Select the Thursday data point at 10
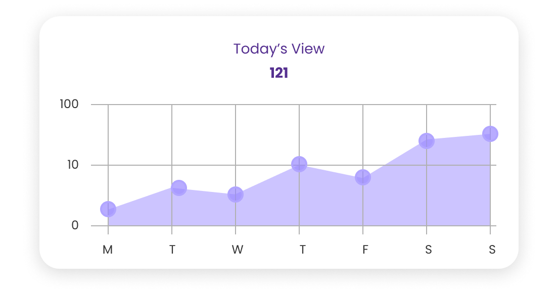Screen dimensions: 558x293 pyautogui.click(x=299, y=164)
